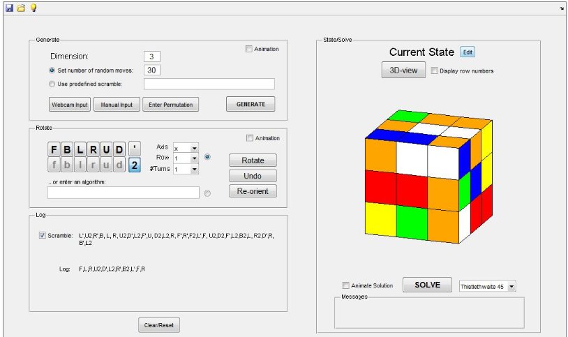Image resolution: width=568 pixels, height=337 pixels.
Task: Select 'Set number of random moves' radio
Action: [52, 70]
